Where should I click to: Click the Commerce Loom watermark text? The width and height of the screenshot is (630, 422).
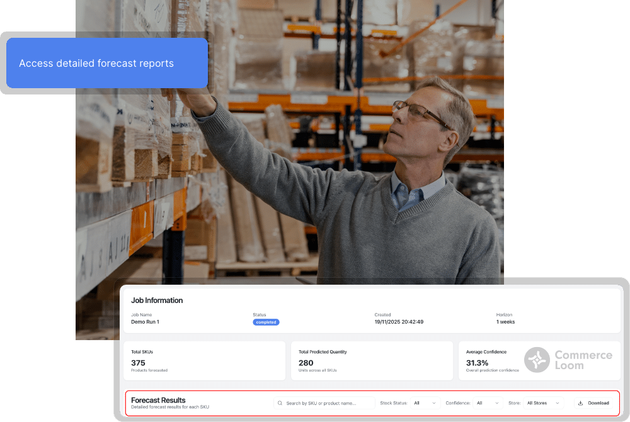[583, 360]
